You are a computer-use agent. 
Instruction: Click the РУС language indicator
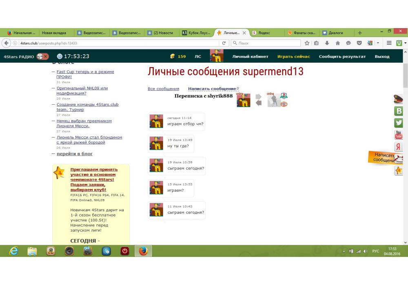coord(375,251)
